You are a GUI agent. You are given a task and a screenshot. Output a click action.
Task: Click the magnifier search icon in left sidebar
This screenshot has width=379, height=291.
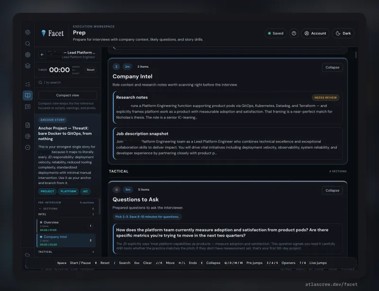(x=28, y=44)
